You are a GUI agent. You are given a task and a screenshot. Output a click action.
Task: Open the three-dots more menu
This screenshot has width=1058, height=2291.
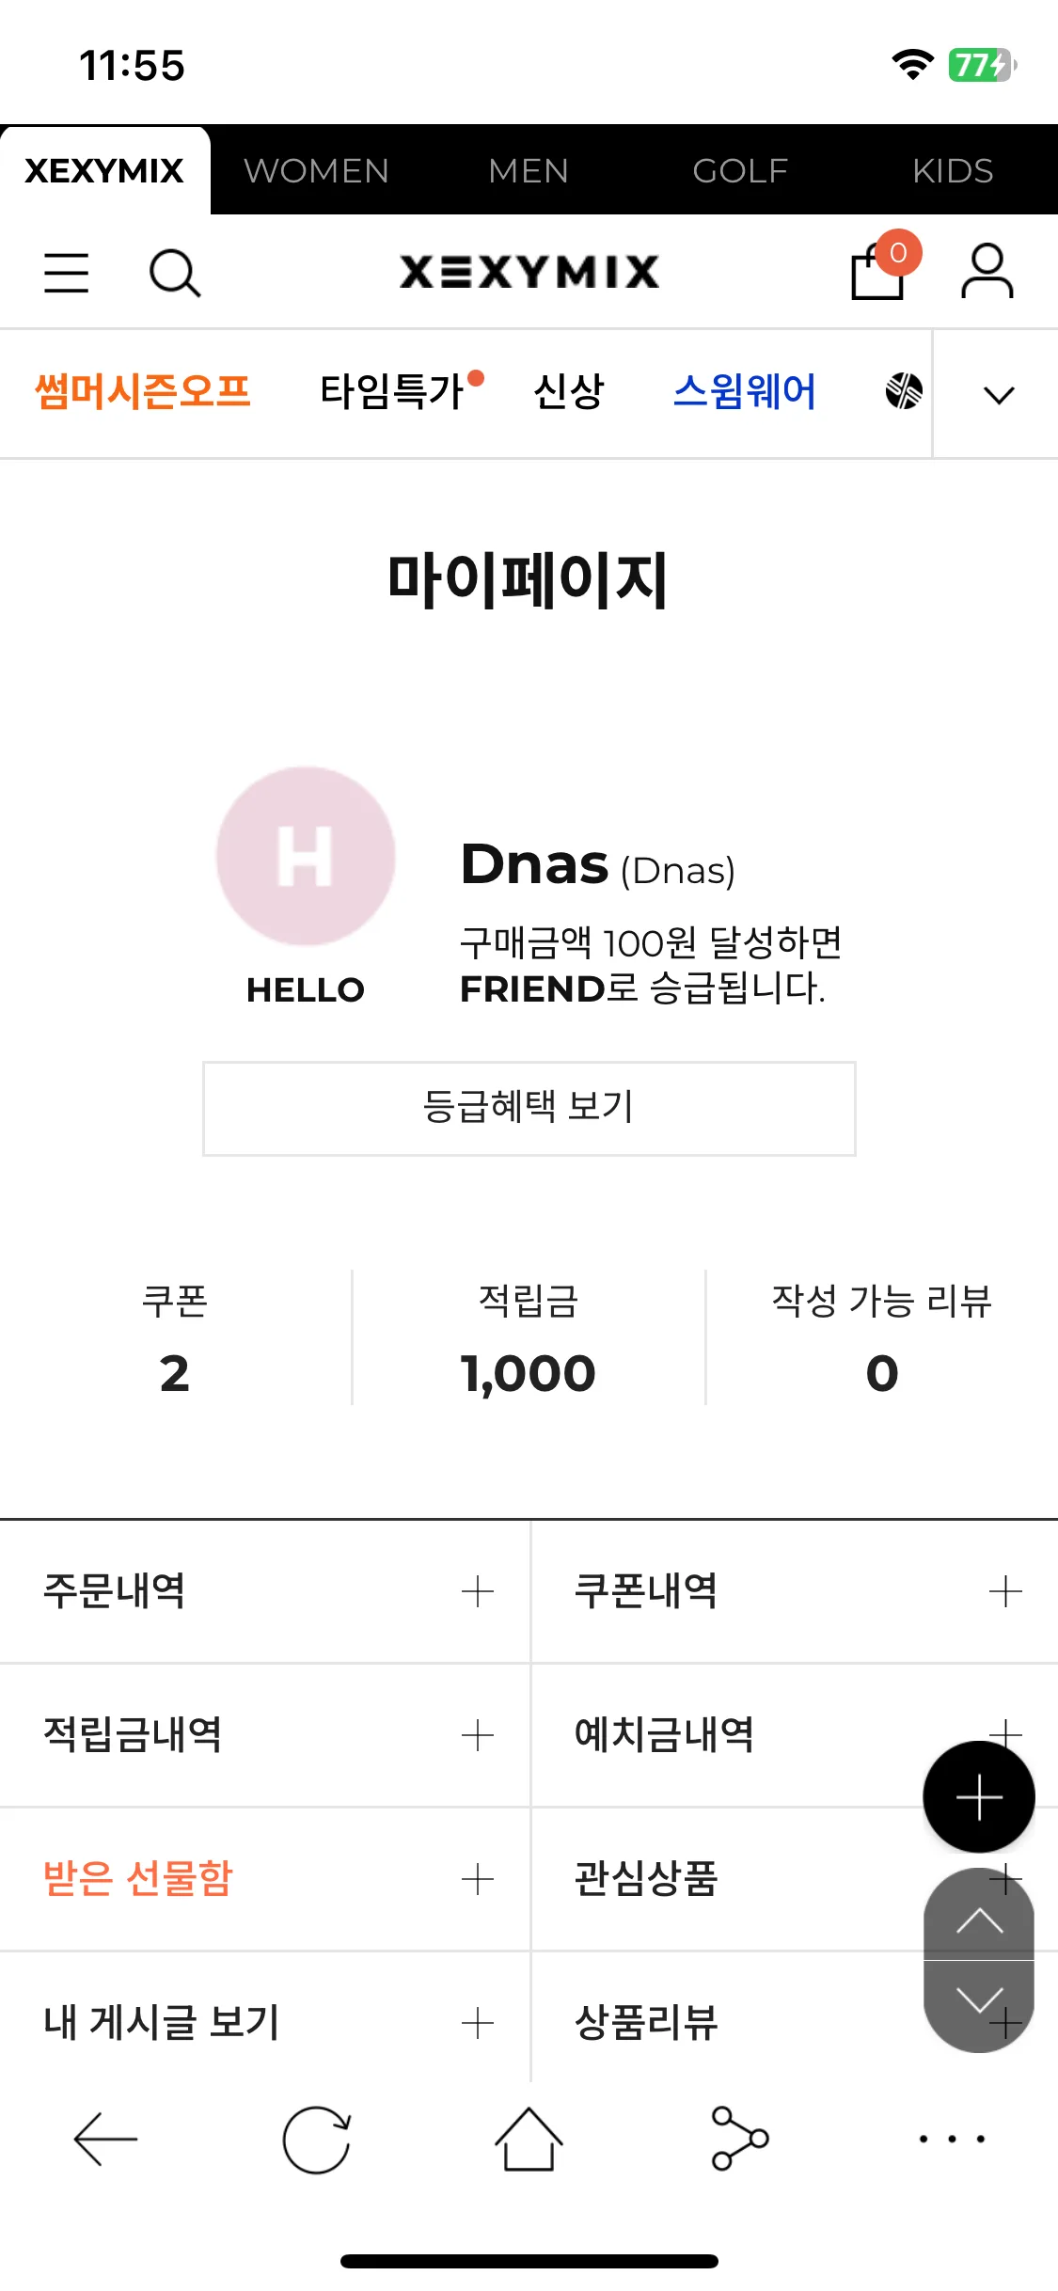tap(952, 2139)
